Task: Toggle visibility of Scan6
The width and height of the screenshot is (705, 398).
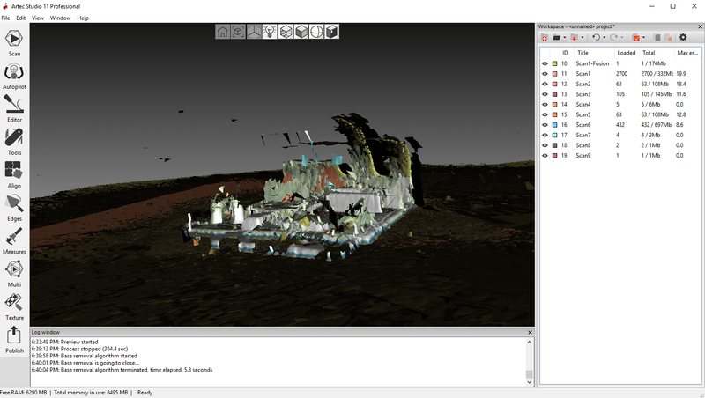Action: [545, 125]
